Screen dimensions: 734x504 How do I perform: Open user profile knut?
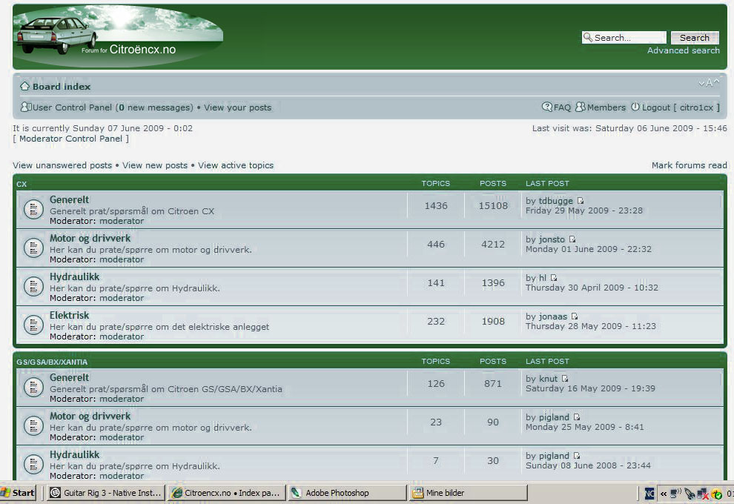click(548, 379)
